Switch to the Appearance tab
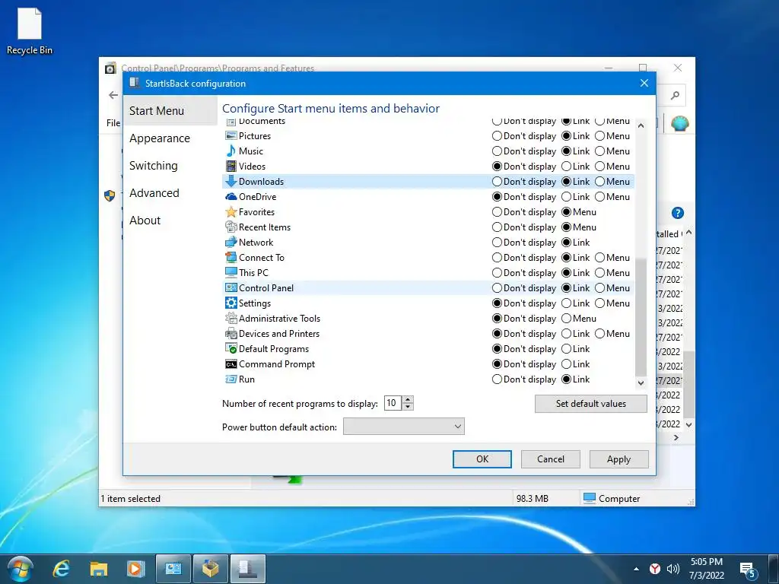 (160, 138)
